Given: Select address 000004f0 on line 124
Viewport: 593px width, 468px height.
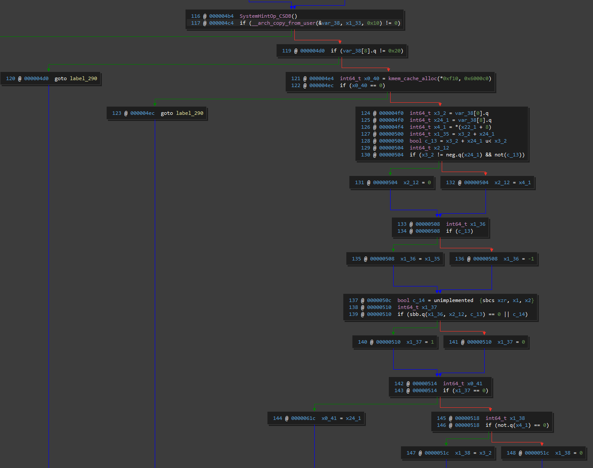Looking at the screenshot, I should pos(392,113).
